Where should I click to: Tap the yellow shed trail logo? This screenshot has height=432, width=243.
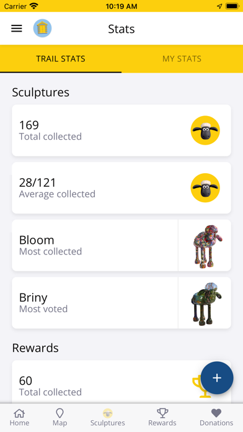42,29
